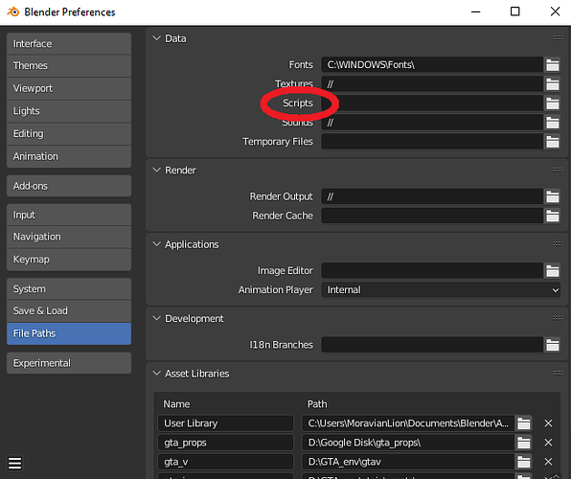
Task: Collapse the Applications panel
Action: coord(156,244)
